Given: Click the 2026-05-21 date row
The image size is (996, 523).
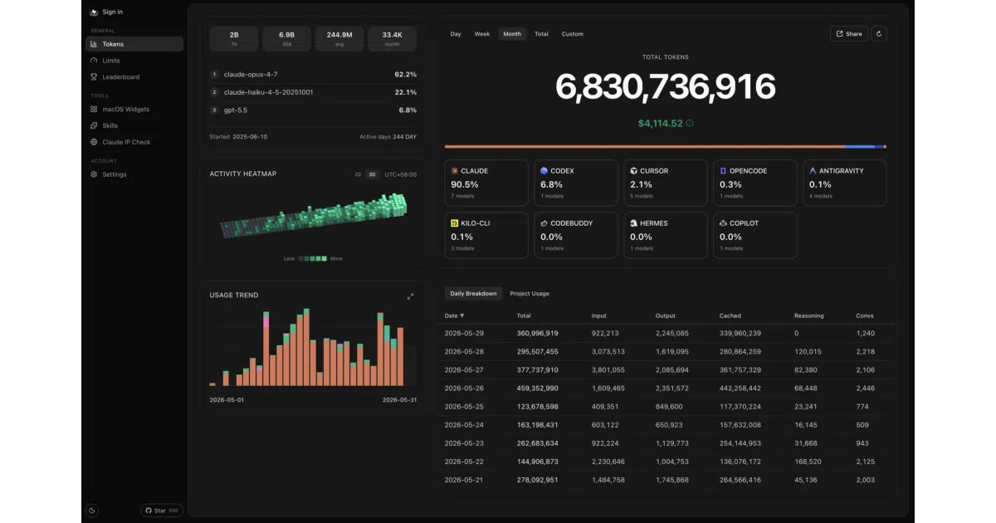Looking at the screenshot, I should (x=667, y=479).
